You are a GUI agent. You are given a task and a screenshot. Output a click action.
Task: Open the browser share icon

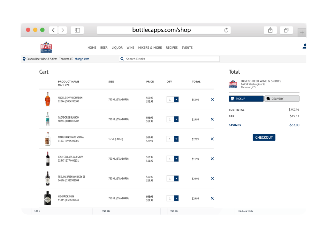(270, 30)
